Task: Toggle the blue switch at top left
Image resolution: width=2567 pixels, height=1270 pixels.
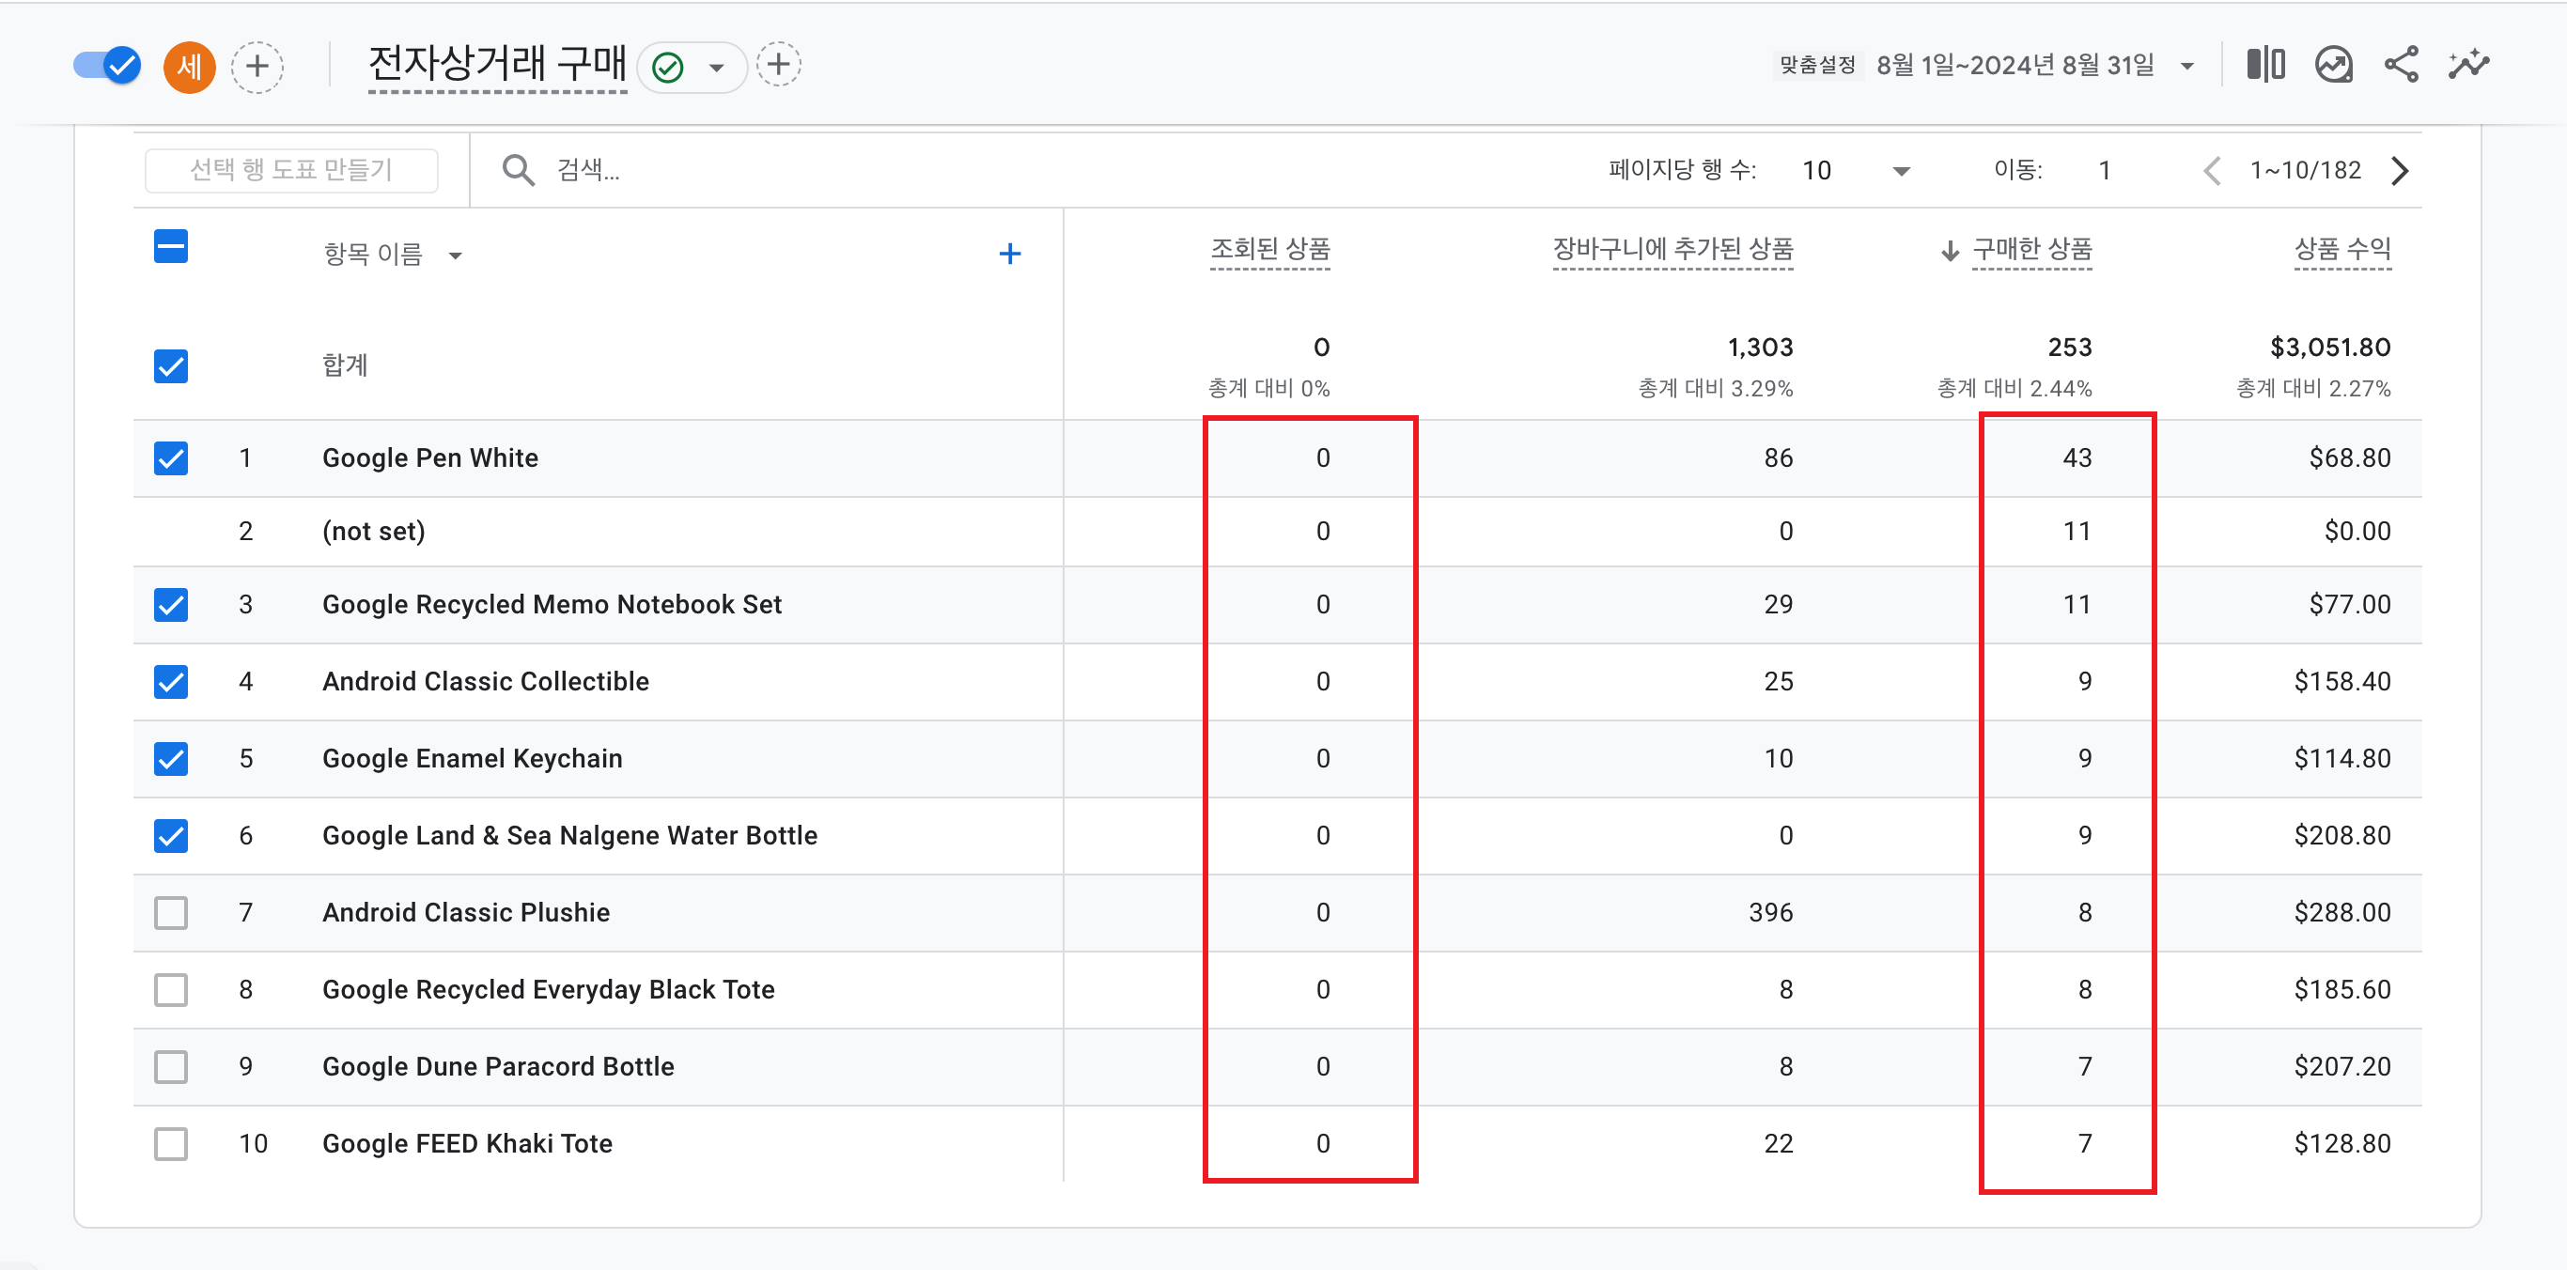Action: click(x=106, y=66)
